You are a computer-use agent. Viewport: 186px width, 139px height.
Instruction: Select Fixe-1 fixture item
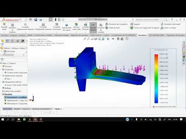(8, 79)
